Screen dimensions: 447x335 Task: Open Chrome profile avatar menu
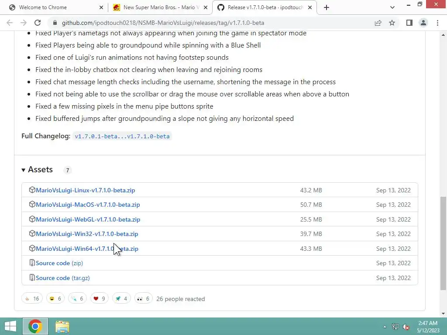pyautogui.click(x=423, y=23)
